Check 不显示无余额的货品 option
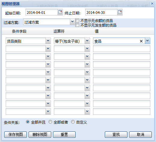This screenshot has height=142, width=156. tap(77, 21)
